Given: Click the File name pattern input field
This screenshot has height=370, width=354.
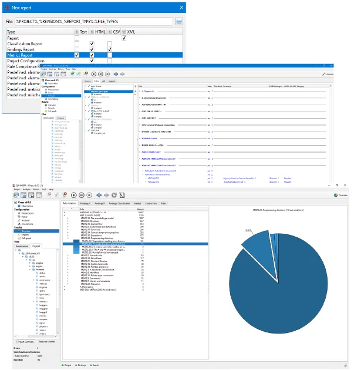Looking at the screenshot, I should [x=94, y=21].
